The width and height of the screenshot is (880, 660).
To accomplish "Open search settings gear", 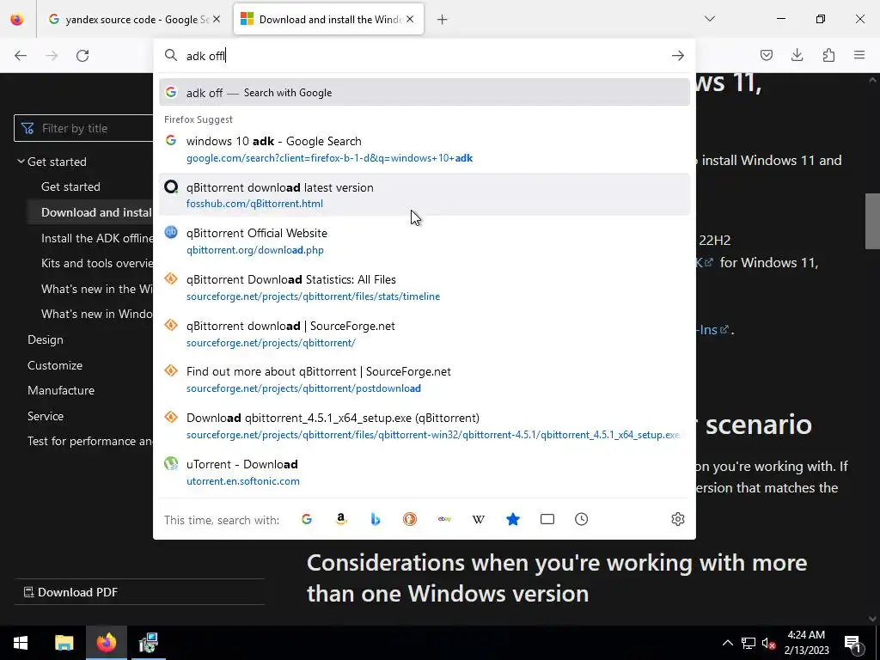I will click(x=678, y=519).
